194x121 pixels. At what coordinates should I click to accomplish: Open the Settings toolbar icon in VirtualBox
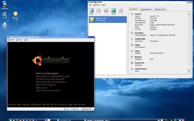pyautogui.click(x=98, y=12)
